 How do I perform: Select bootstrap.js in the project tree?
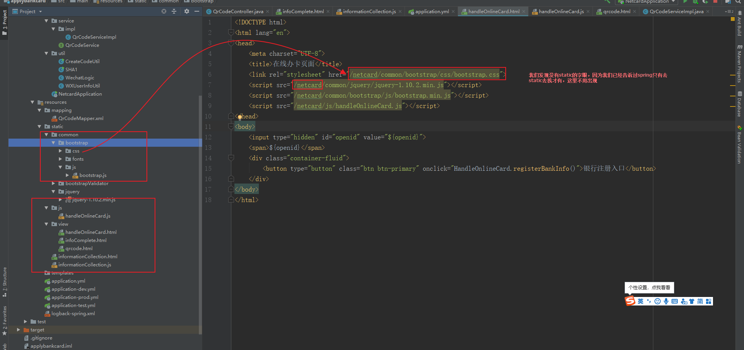pos(93,175)
